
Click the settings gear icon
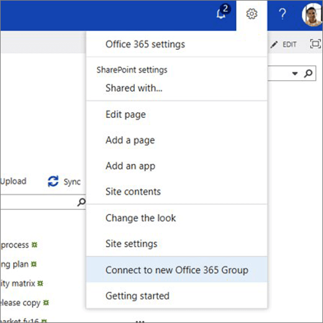(252, 14)
